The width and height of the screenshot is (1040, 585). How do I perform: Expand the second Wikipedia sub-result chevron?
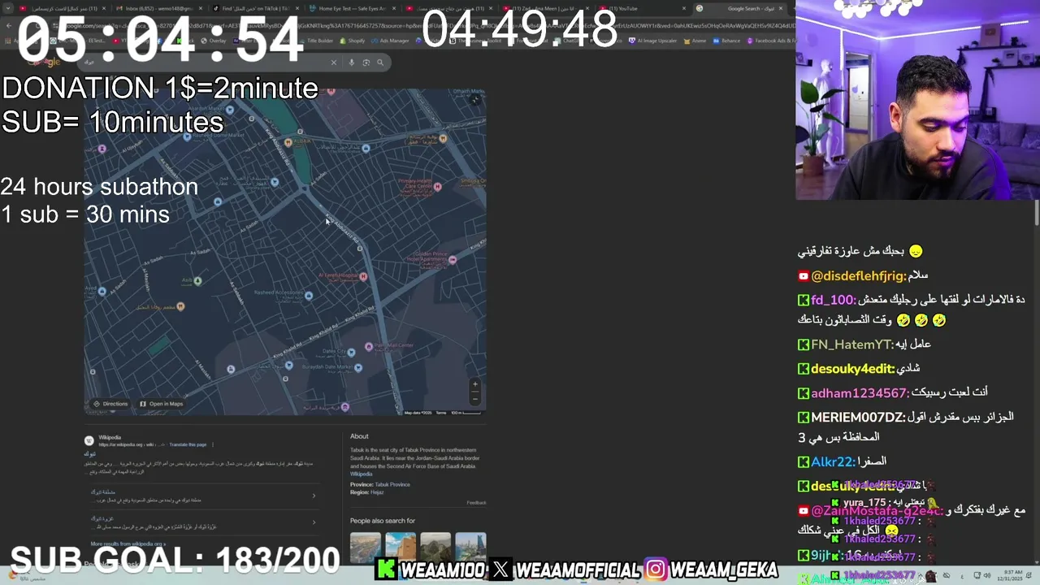click(314, 522)
